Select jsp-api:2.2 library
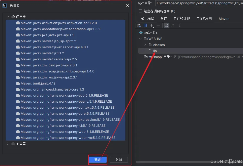Screen dimensions: 243x166 [x=65, y=41]
